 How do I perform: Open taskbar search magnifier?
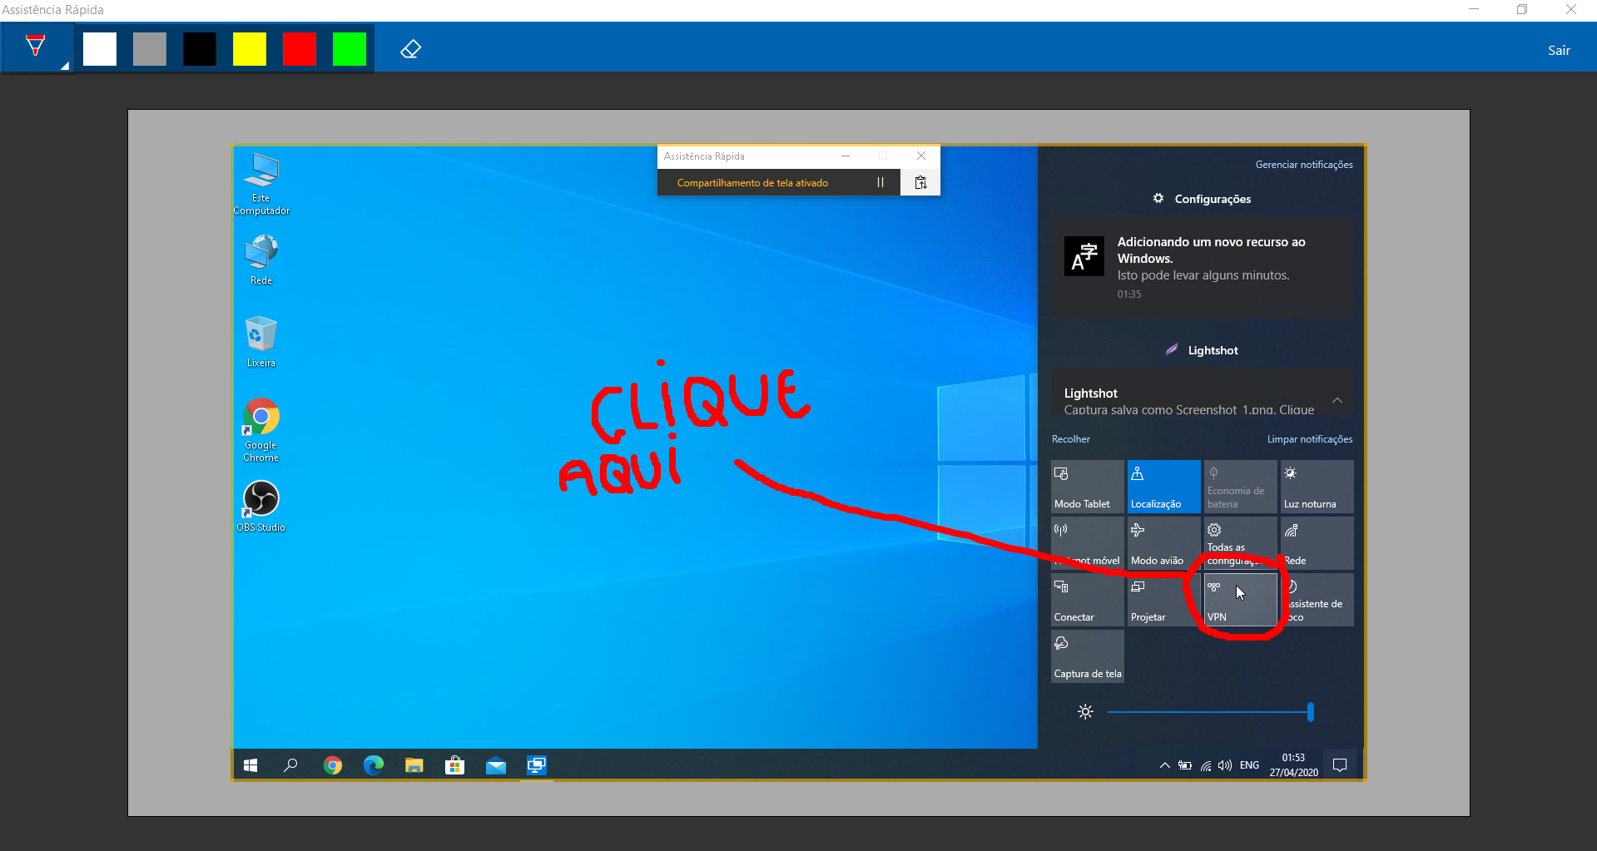click(290, 765)
